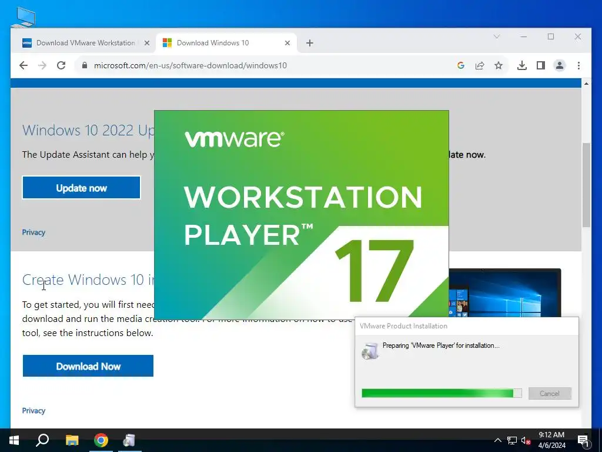
Task: Maximize the Chrome window
Action: [x=551, y=36]
